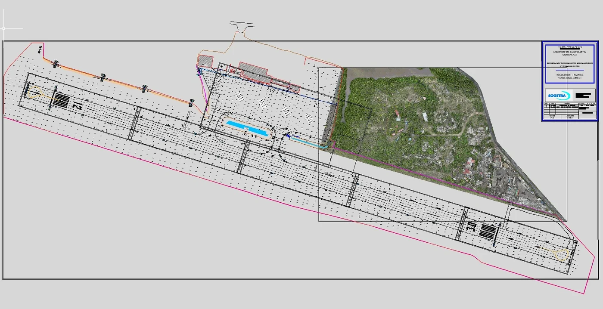Select the cyan filled rectangle on the apron

pyautogui.click(x=248, y=129)
